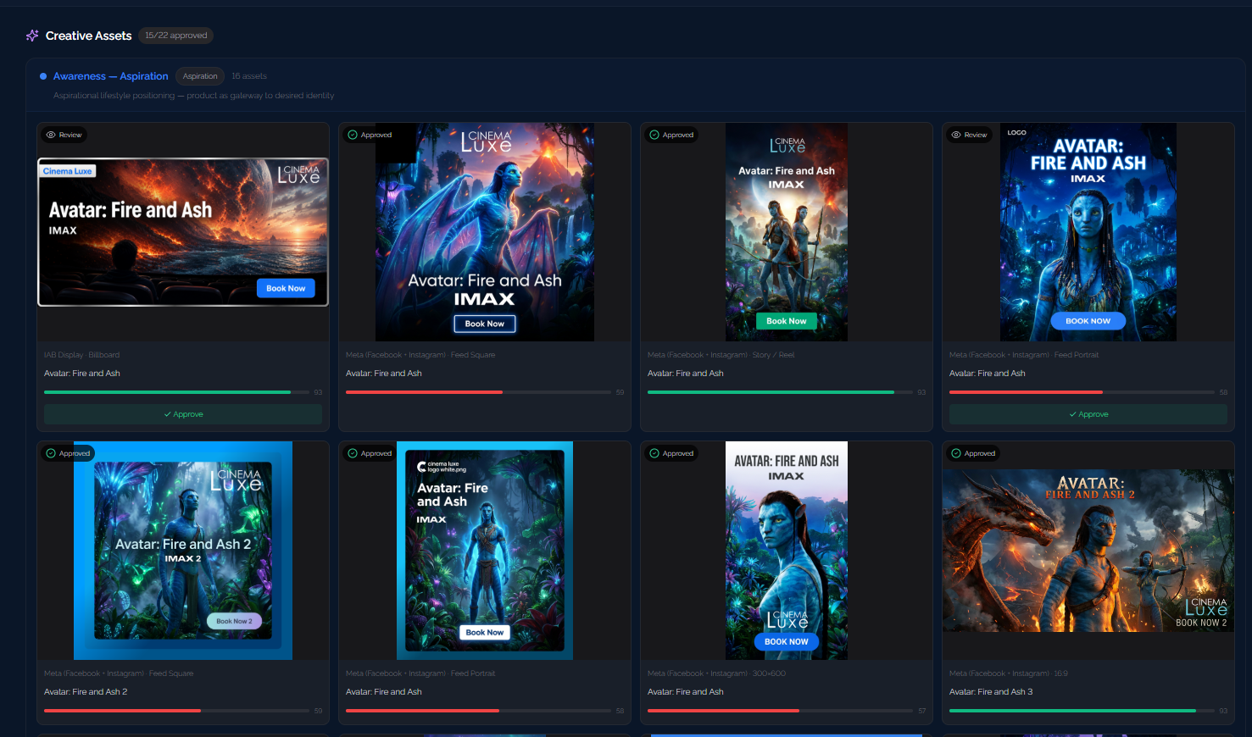The height and width of the screenshot is (737, 1252).
Task: Click the Cinema Luxe tag in Billboard creative
Action: [68, 171]
